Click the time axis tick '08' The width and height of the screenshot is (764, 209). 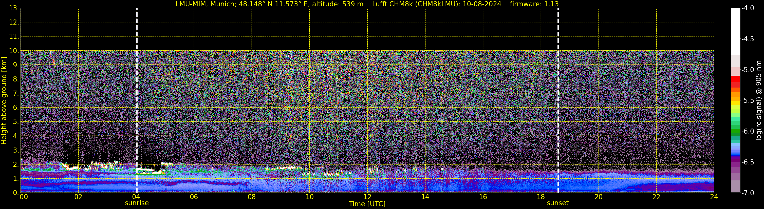click(252, 197)
